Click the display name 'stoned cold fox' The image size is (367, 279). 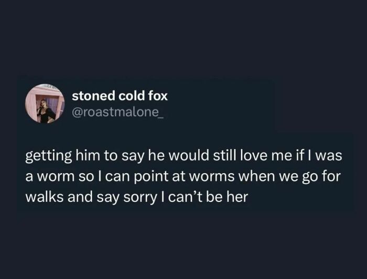tap(120, 96)
